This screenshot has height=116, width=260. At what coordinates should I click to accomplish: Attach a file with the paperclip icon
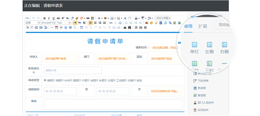click(170, 23)
